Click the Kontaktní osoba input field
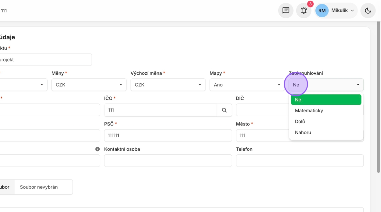The image size is (381, 212). tap(168, 160)
